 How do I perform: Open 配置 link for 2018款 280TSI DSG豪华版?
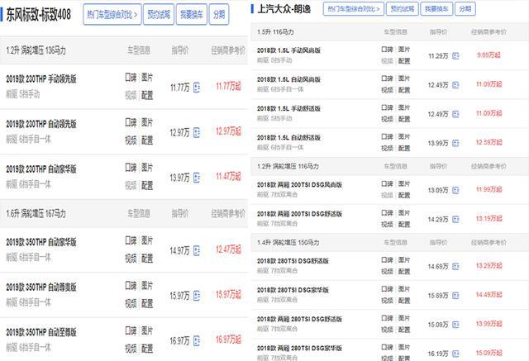[x=404, y=301]
